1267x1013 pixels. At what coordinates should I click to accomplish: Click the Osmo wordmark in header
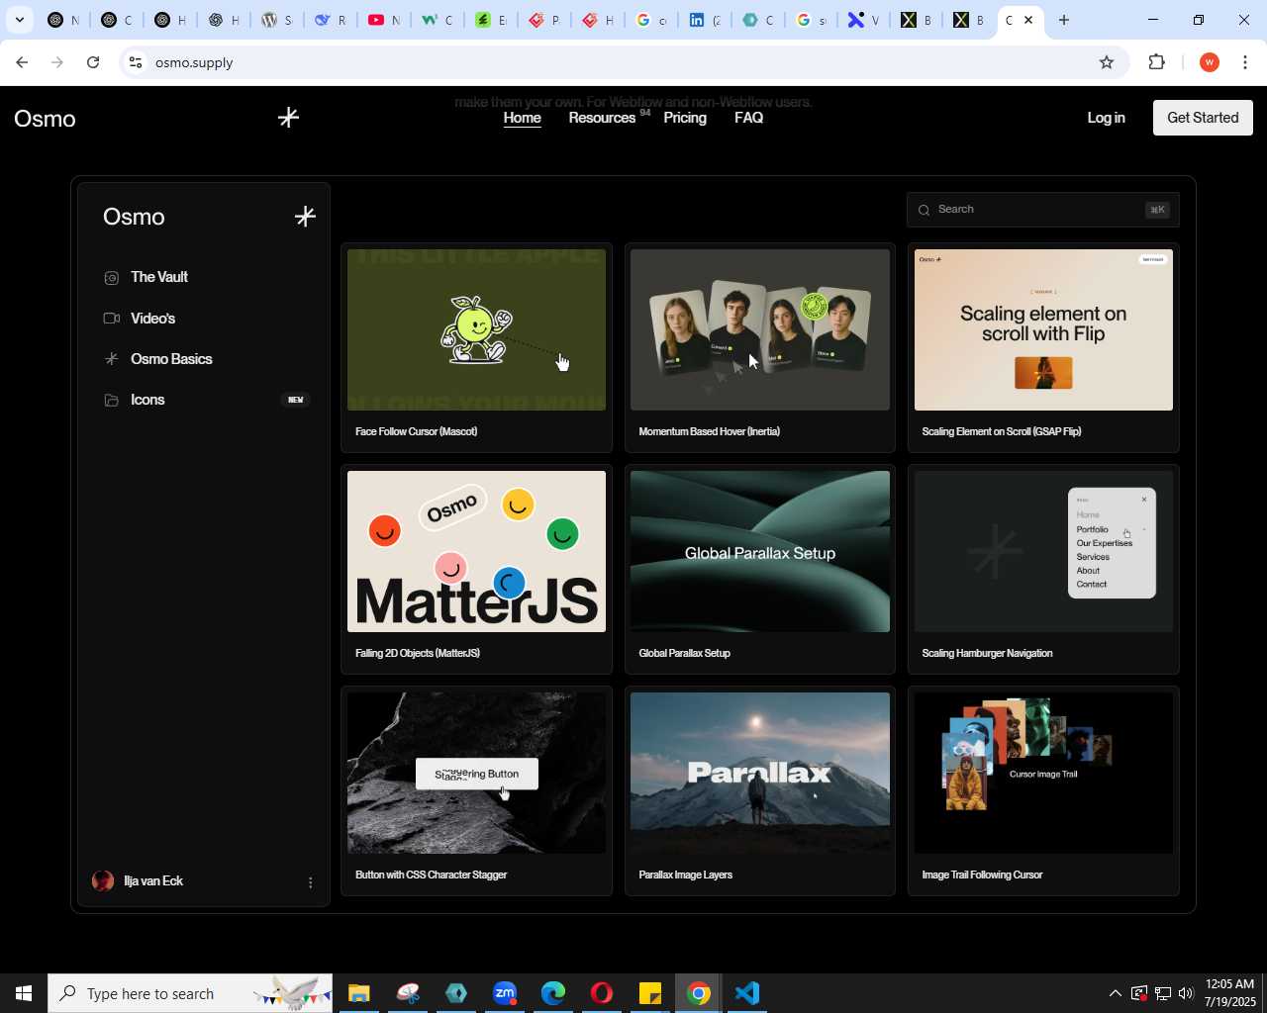[45, 119]
